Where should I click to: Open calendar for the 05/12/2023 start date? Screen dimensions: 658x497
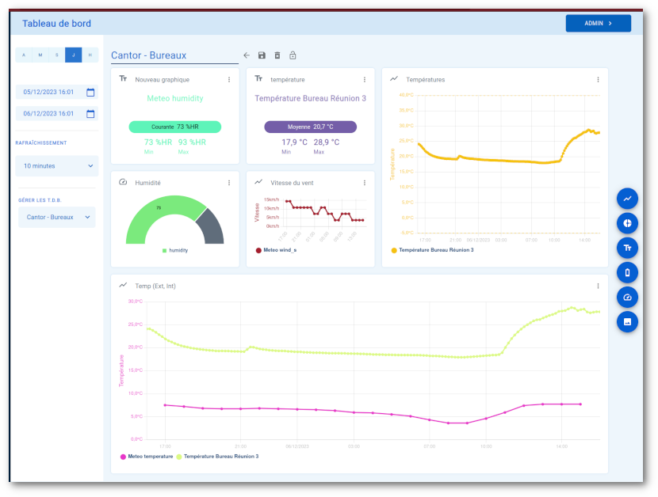[90, 92]
